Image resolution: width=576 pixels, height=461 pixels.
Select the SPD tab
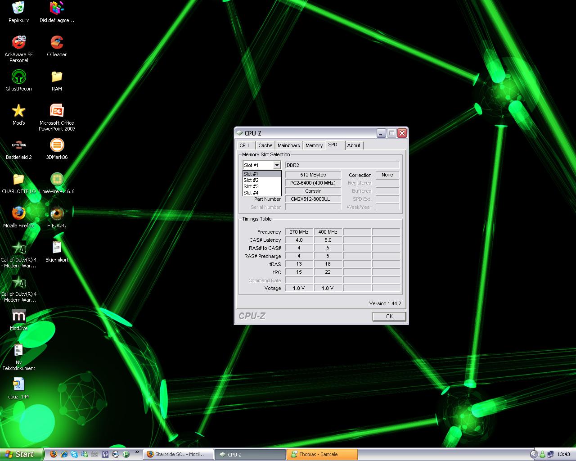334,145
